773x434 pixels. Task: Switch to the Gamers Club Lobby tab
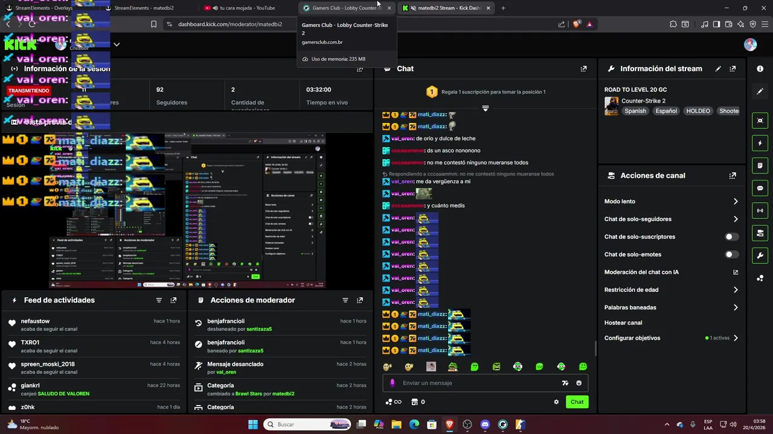click(x=346, y=8)
